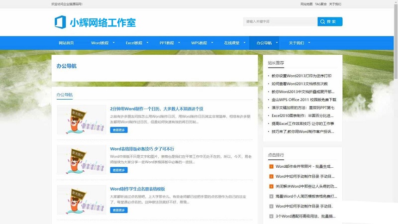Open 教你设置Word2013打印为逆序打印
Viewport: 398px width, 224px height.
pyautogui.click(x=301, y=76)
